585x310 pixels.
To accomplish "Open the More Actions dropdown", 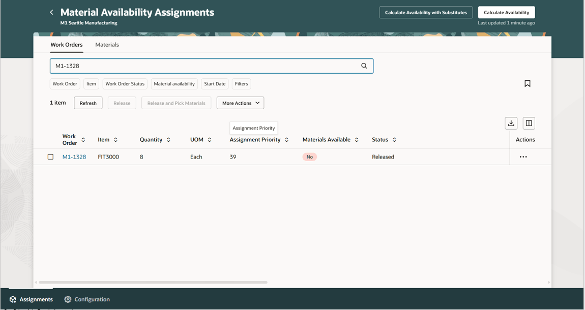I will coord(240,103).
